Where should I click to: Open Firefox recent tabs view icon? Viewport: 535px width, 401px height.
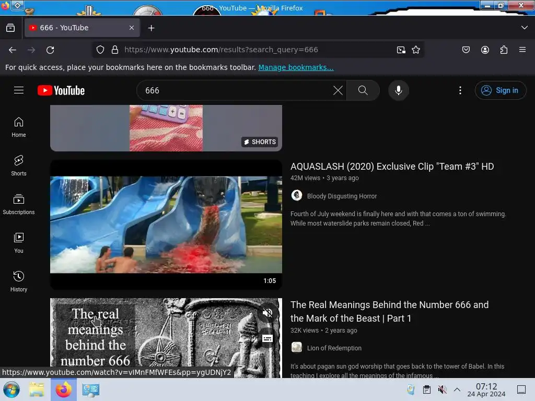click(x=10, y=28)
